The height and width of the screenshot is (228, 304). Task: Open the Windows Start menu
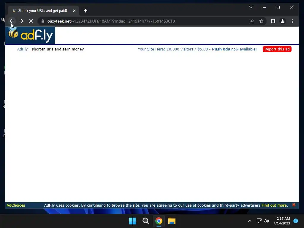[x=133, y=221]
